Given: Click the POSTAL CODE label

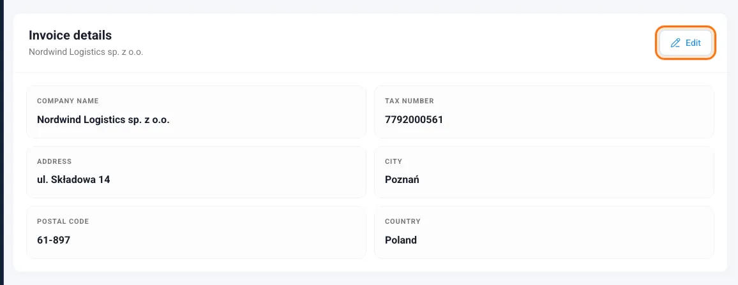Looking at the screenshot, I should point(63,221).
